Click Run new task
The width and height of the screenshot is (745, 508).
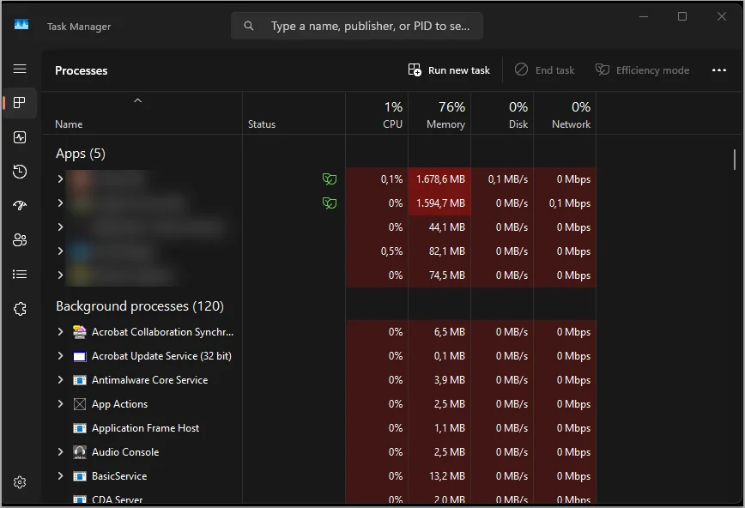click(449, 70)
